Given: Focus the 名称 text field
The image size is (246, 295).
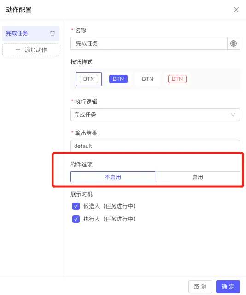Looking at the screenshot, I should coord(149,43).
